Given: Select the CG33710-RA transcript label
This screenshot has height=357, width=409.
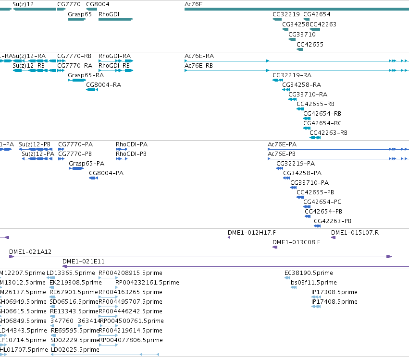Looking at the screenshot, I should point(308,95).
